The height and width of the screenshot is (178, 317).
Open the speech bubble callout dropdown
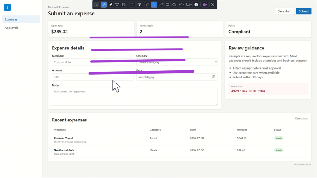pyautogui.click(x=189, y=5)
